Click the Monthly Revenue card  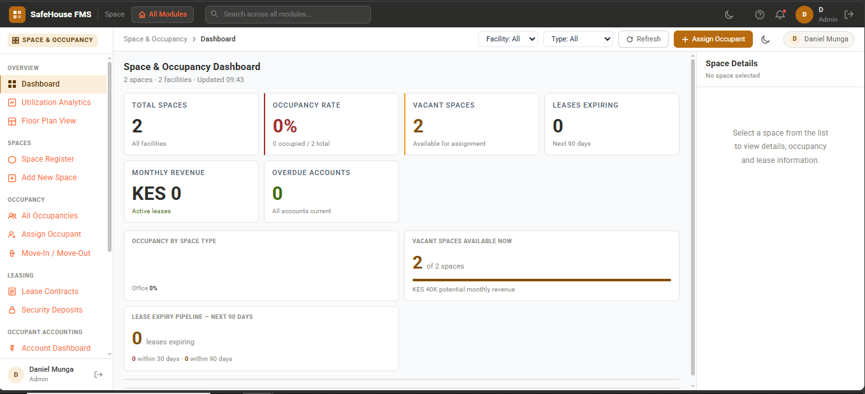click(x=191, y=192)
